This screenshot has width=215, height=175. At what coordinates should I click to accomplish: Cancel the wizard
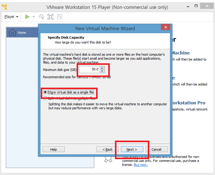pyautogui.click(x=157, y=149)
